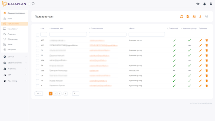Image resolution: width=215 pixels, height=121 pixels.
Task: Delete user with ID 283
Action: tap(207, 70)
